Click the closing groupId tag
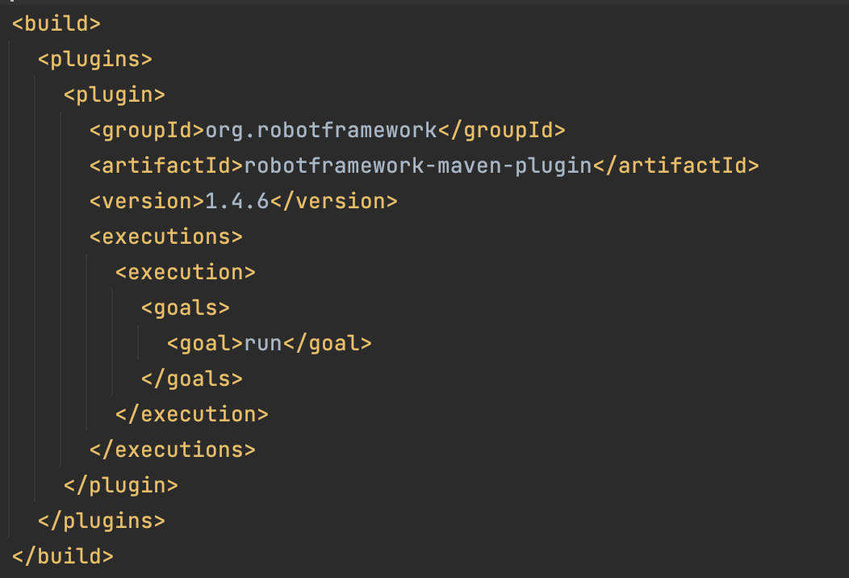 click(501, 131)
